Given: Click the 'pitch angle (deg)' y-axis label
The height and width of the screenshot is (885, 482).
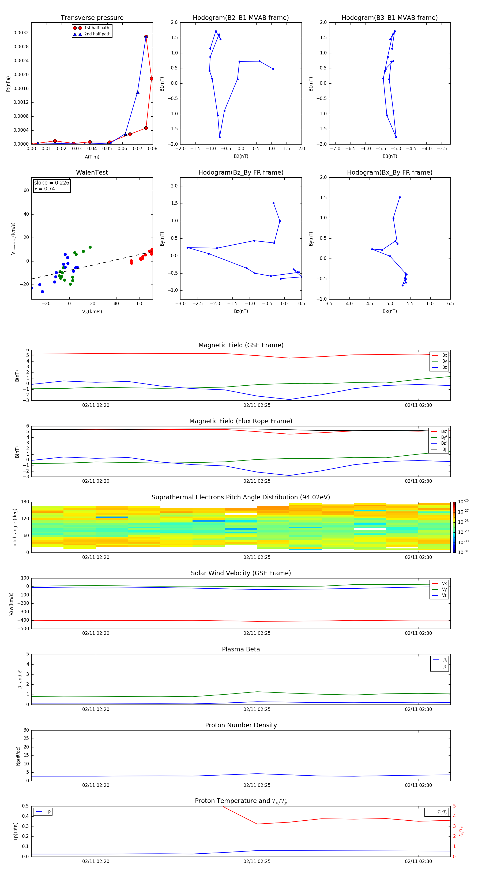Looking at the screenshot, I should click(15, 527).
